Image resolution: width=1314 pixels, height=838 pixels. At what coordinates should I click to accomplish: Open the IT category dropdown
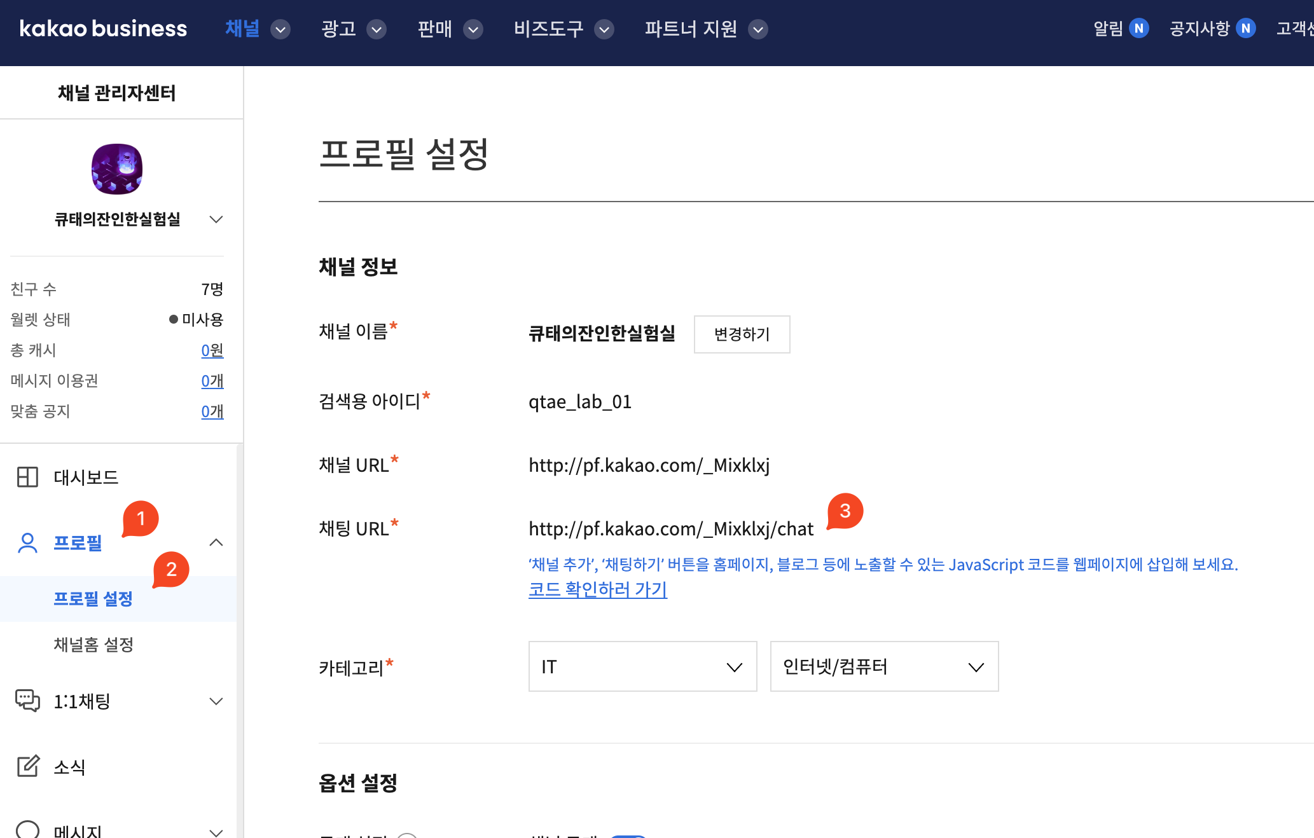[642, 666]
